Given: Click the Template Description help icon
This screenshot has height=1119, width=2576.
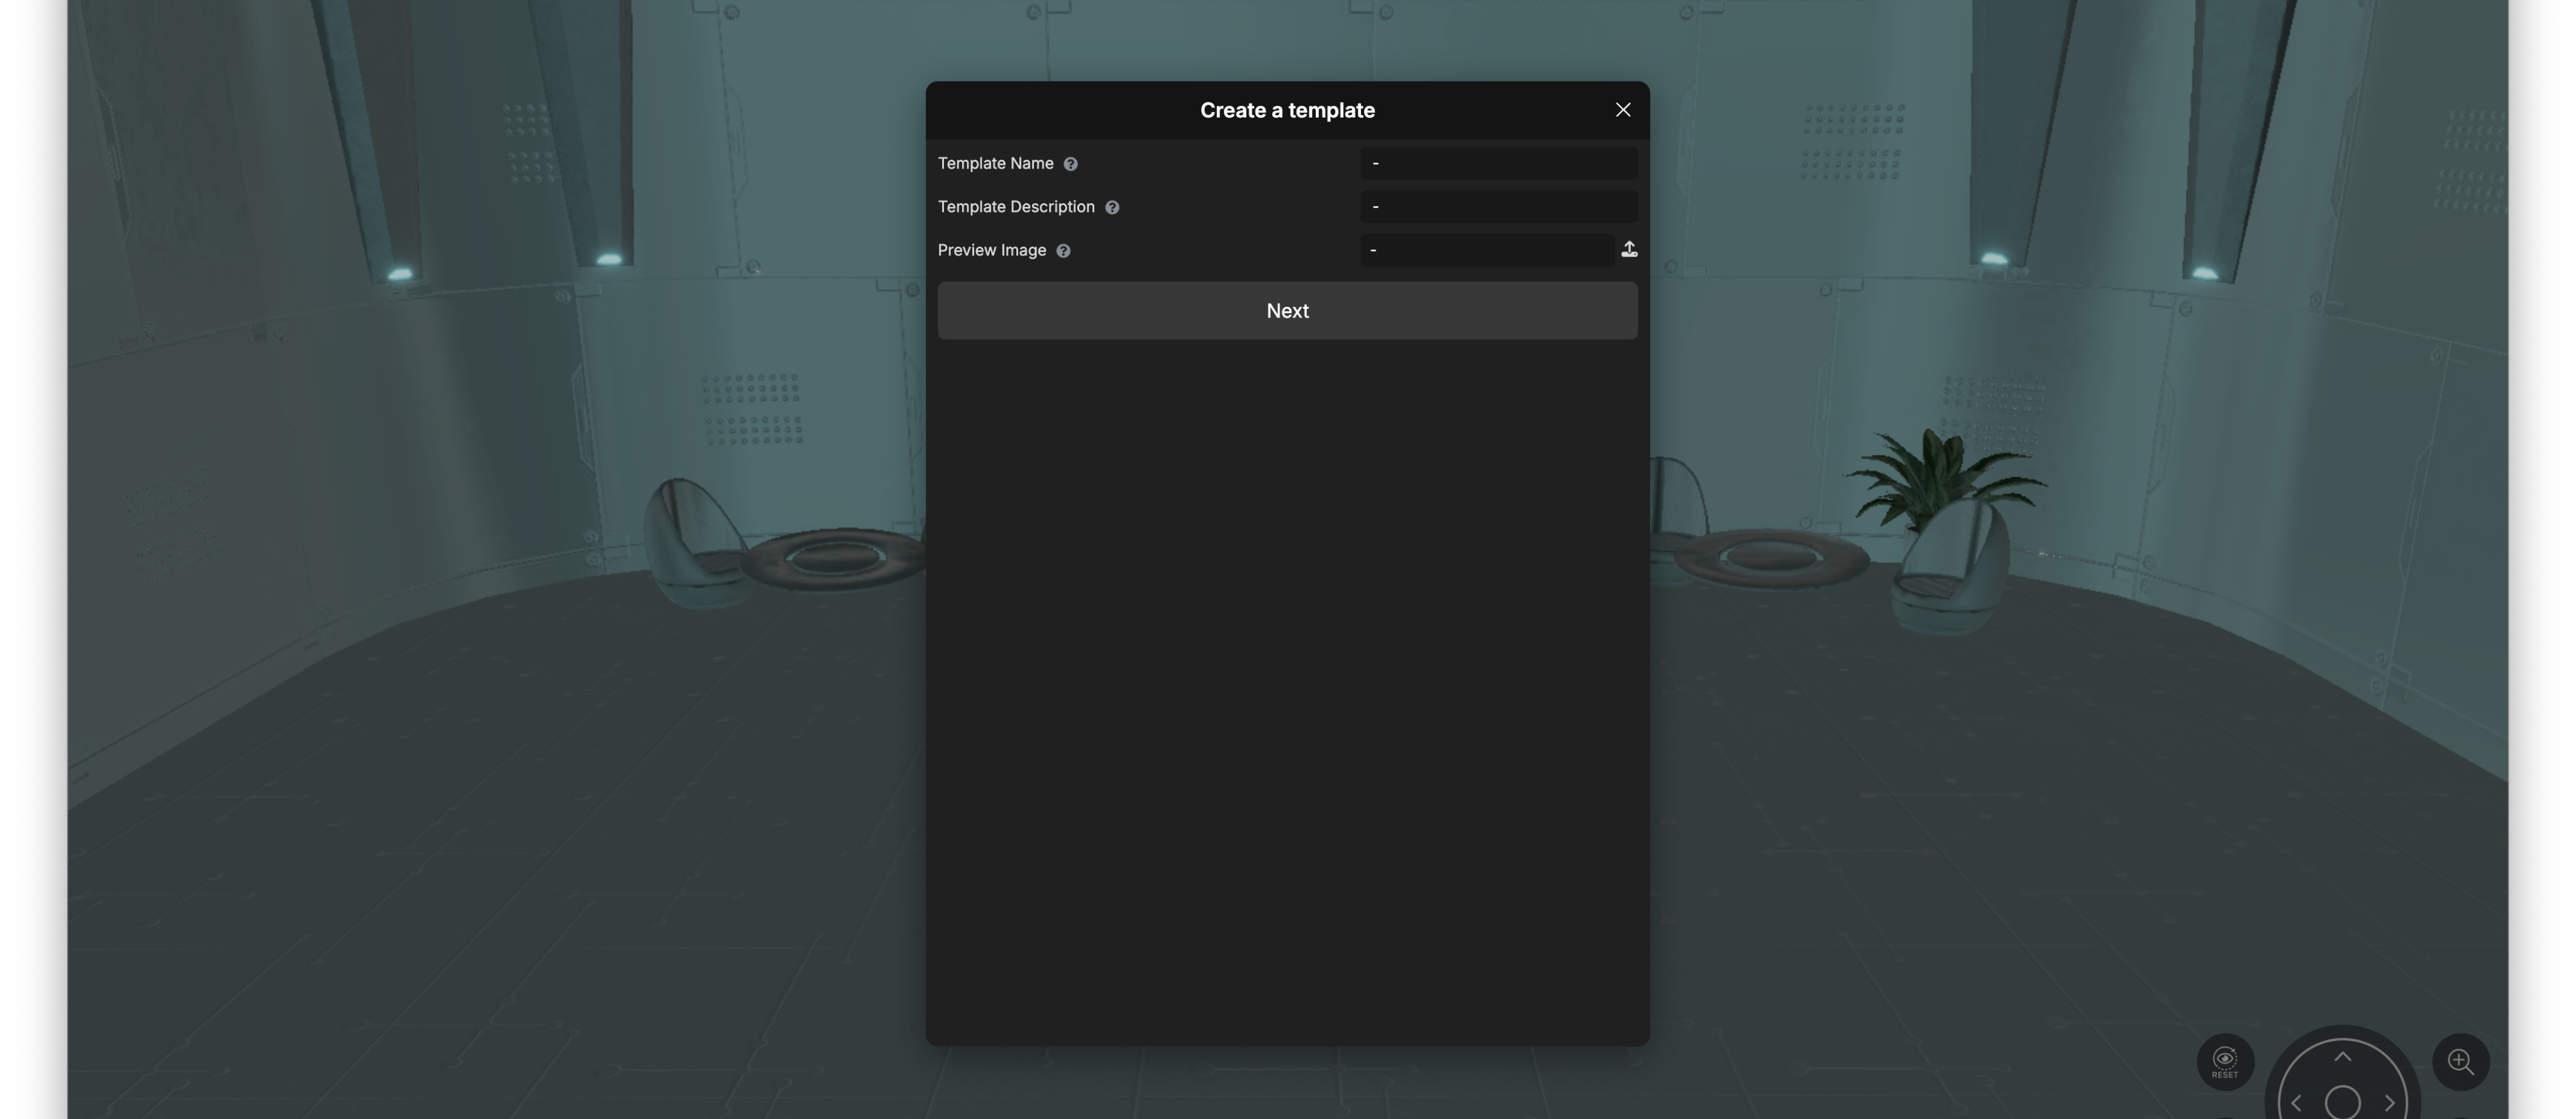Looking at the screenshot, I should pyautogui.click(x=1112, y=208).
